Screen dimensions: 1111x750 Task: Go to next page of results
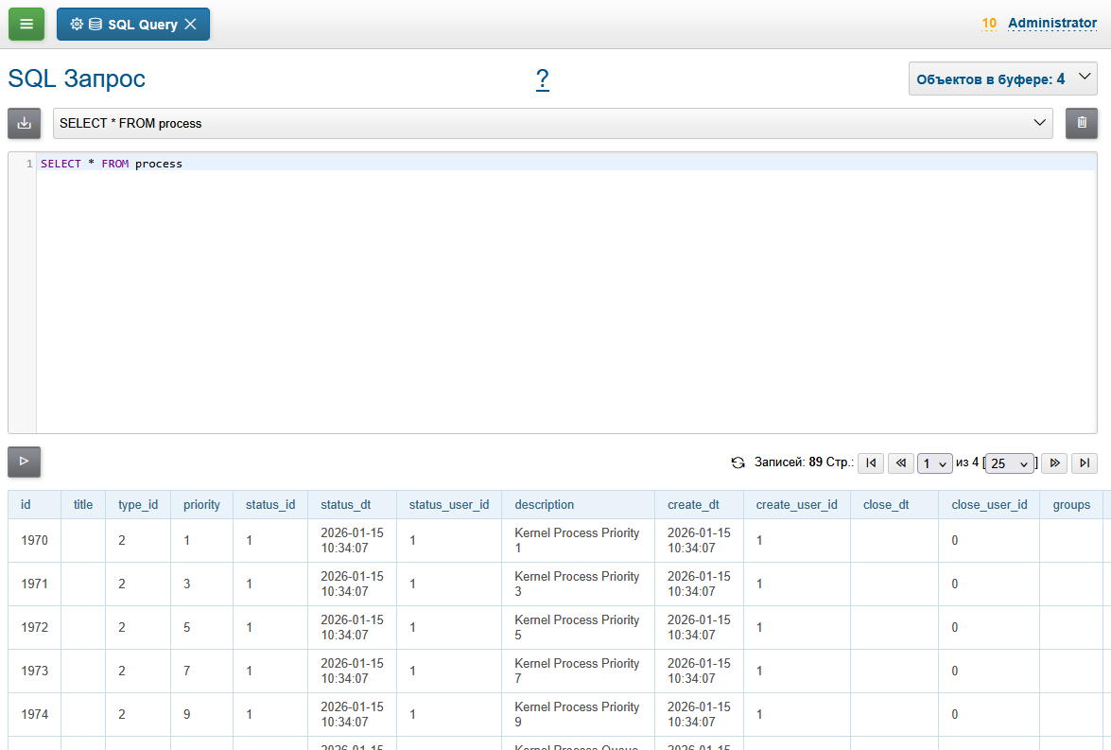click(1053, 463)
